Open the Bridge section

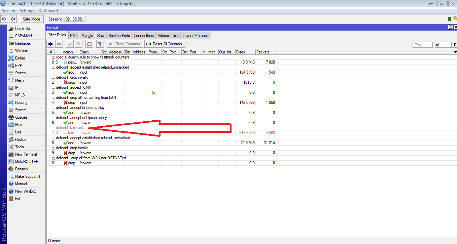pyautogui.click(x=20, y=58)
